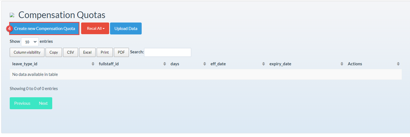Click sort arrows icon in expiry_date column
Screen dimensions: 410x137
tap(342, 64)
